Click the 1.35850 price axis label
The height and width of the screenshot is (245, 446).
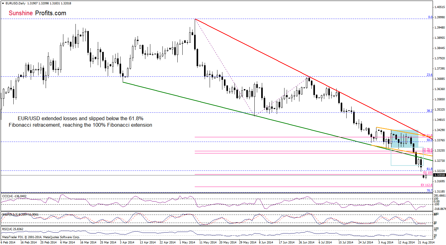tap(439, 99)
